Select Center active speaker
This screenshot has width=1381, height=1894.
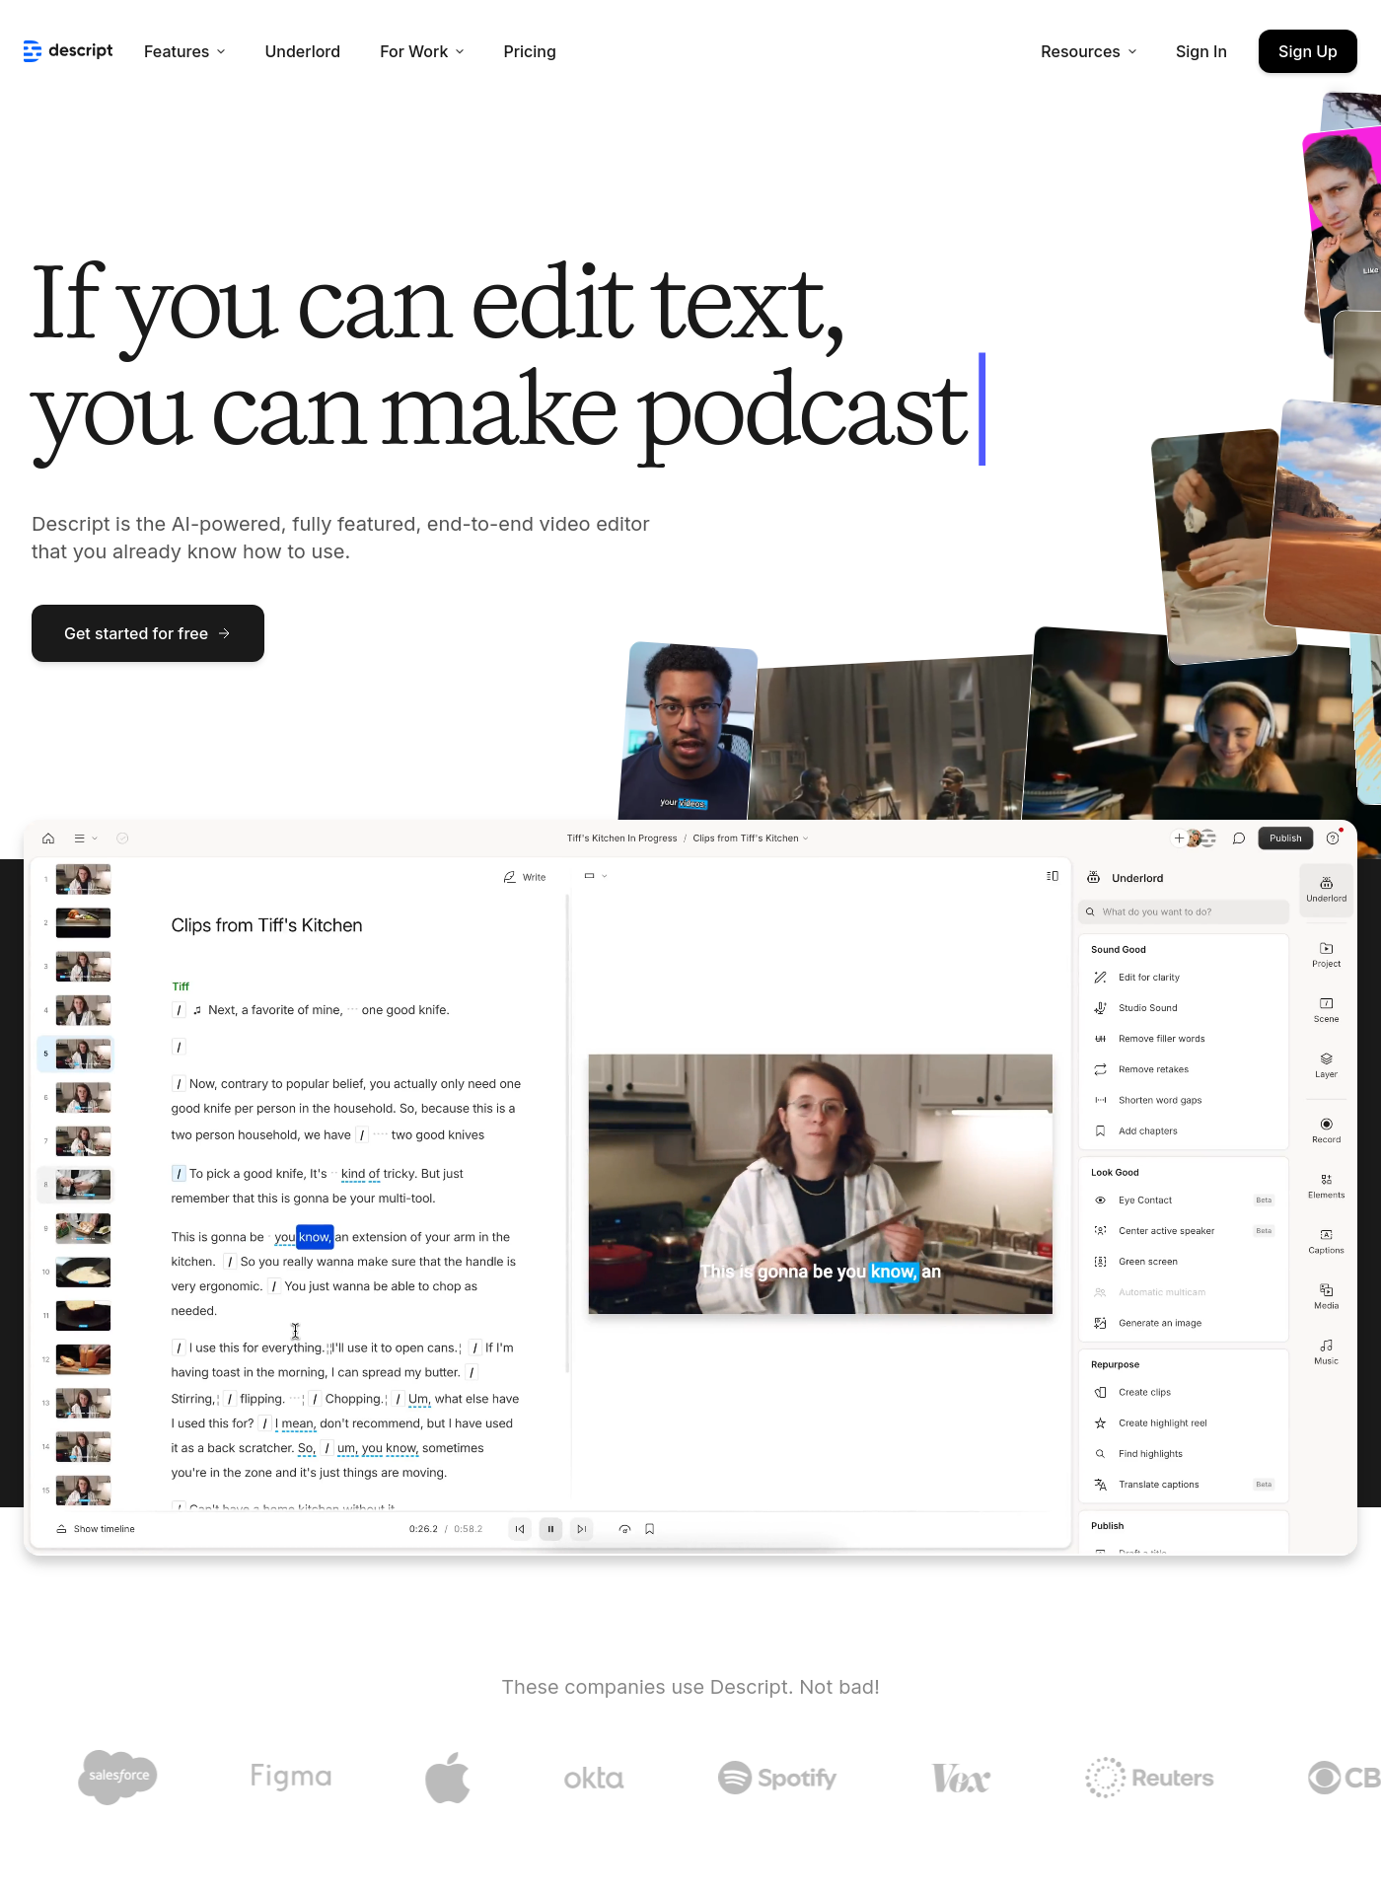pyautogui.click(x=1184, y=1231)
